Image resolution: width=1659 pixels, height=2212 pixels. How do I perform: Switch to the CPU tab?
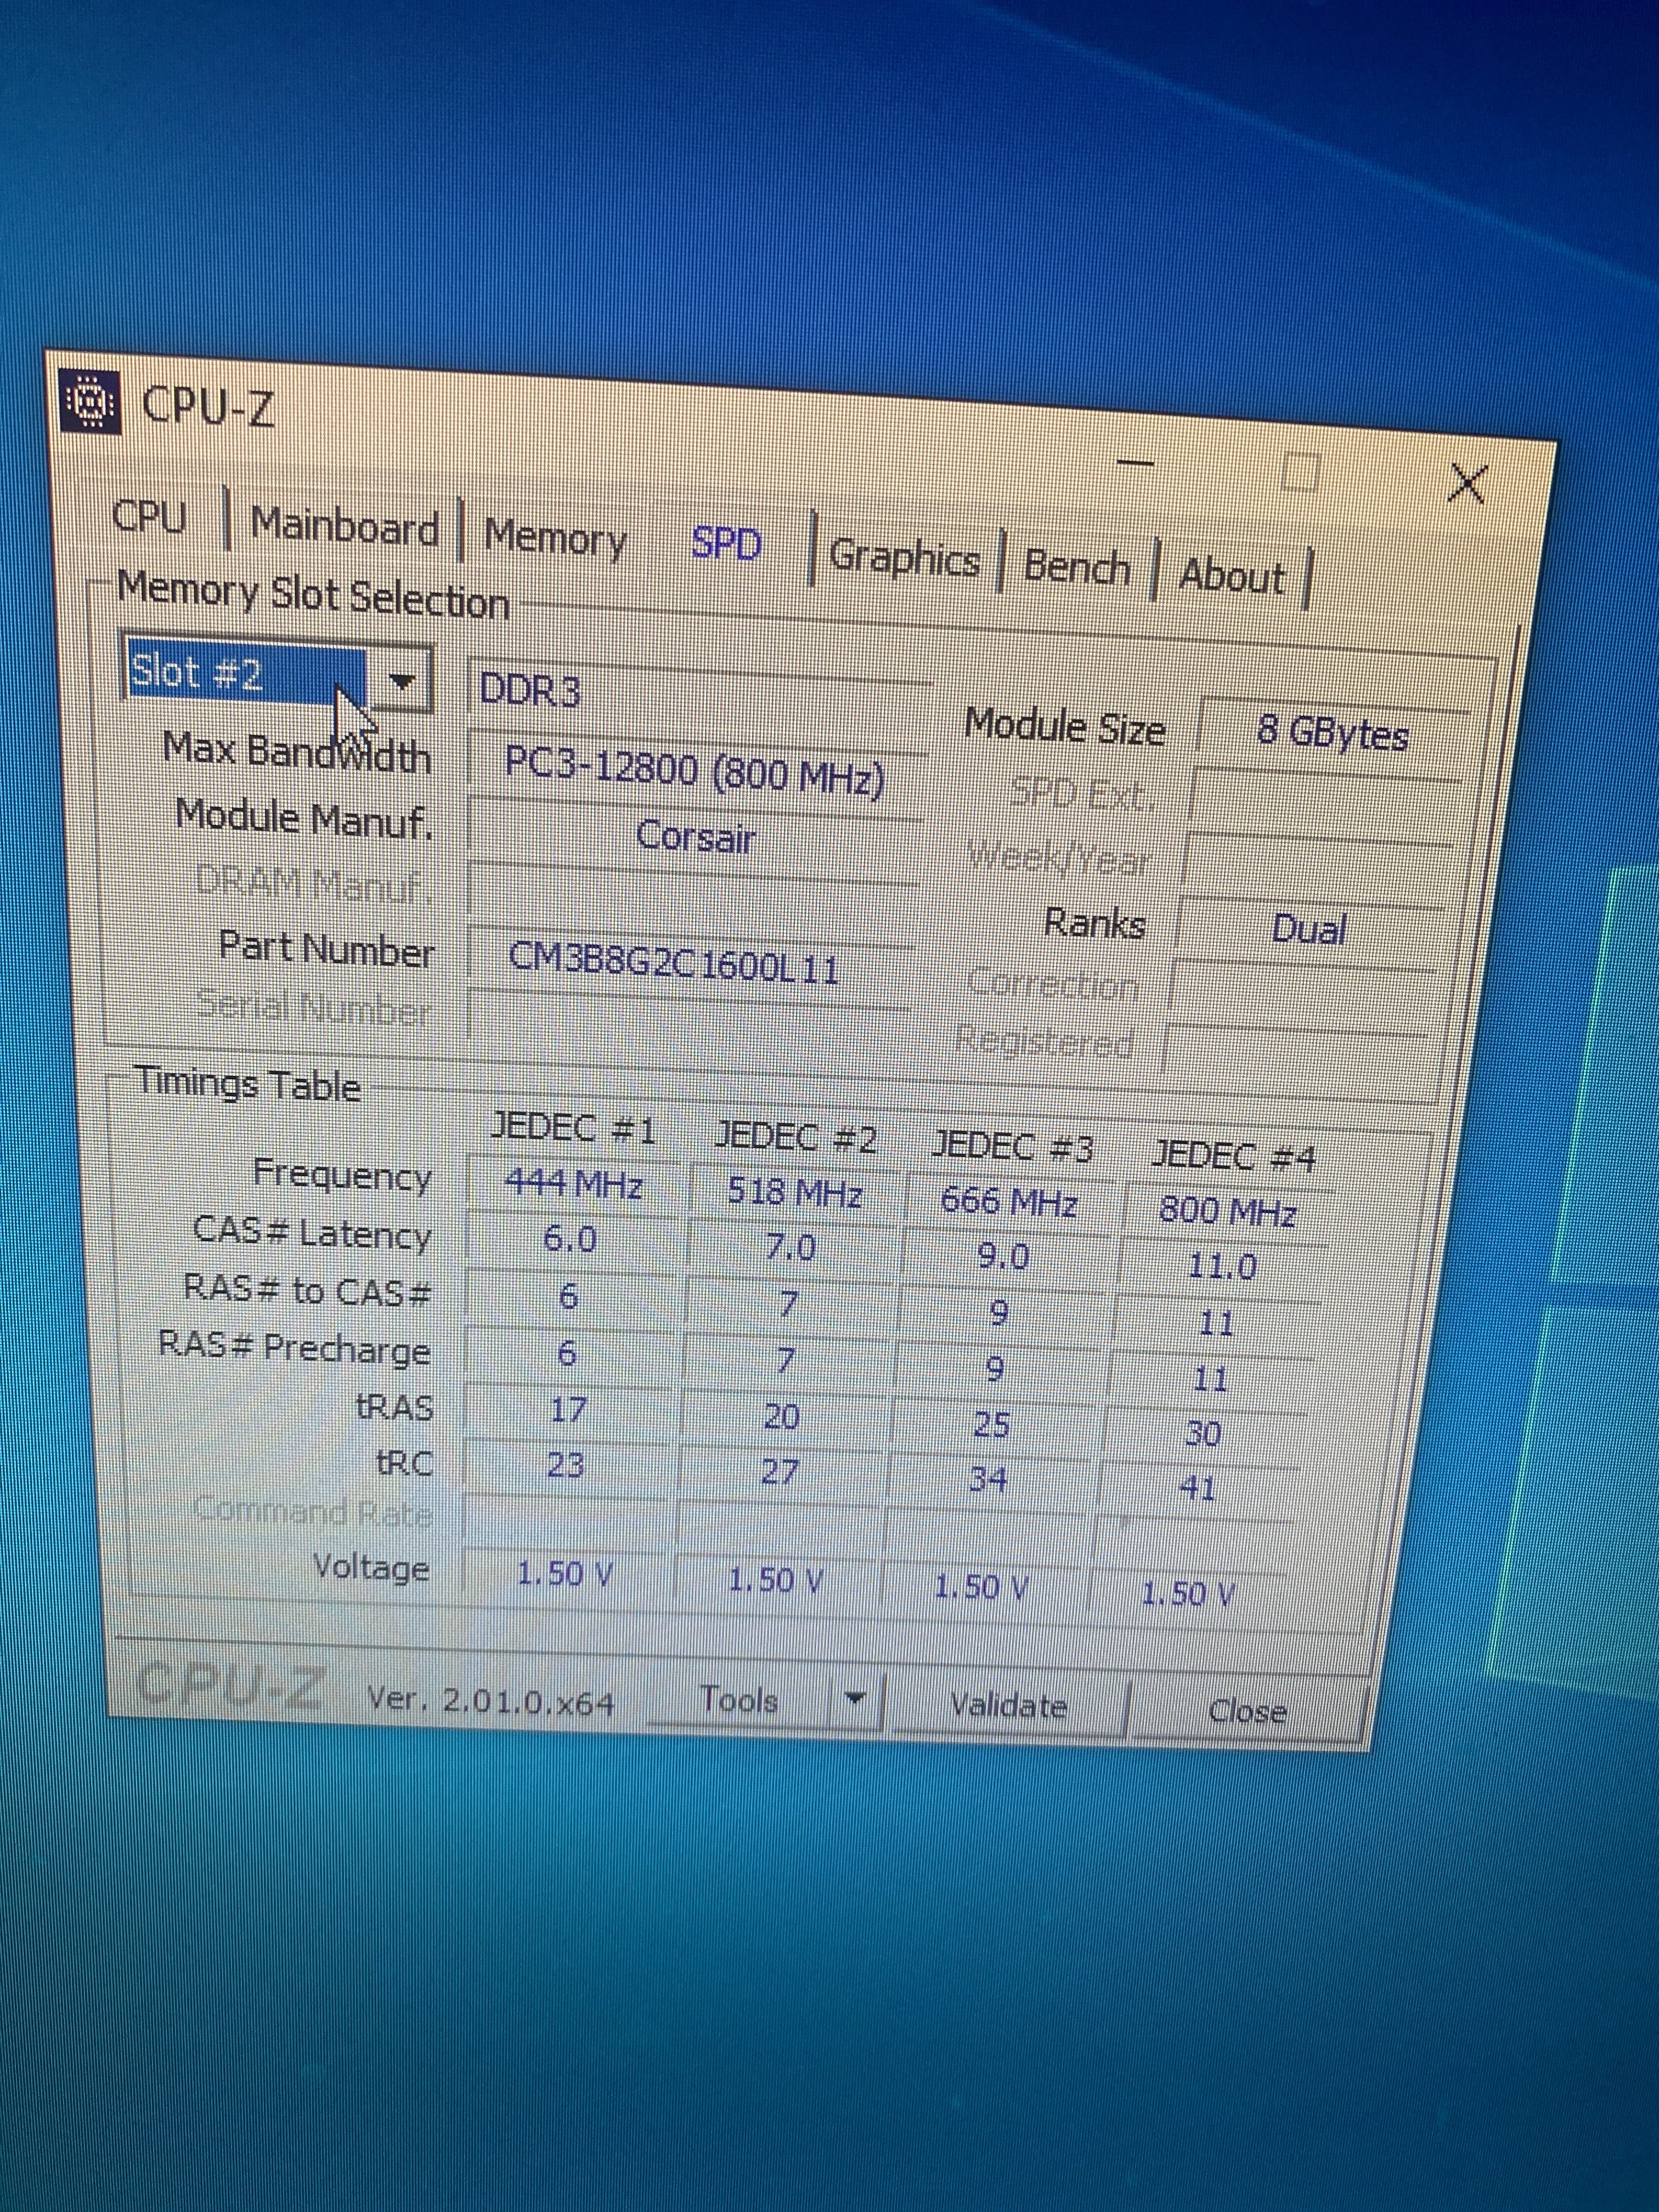coord(149,517)
